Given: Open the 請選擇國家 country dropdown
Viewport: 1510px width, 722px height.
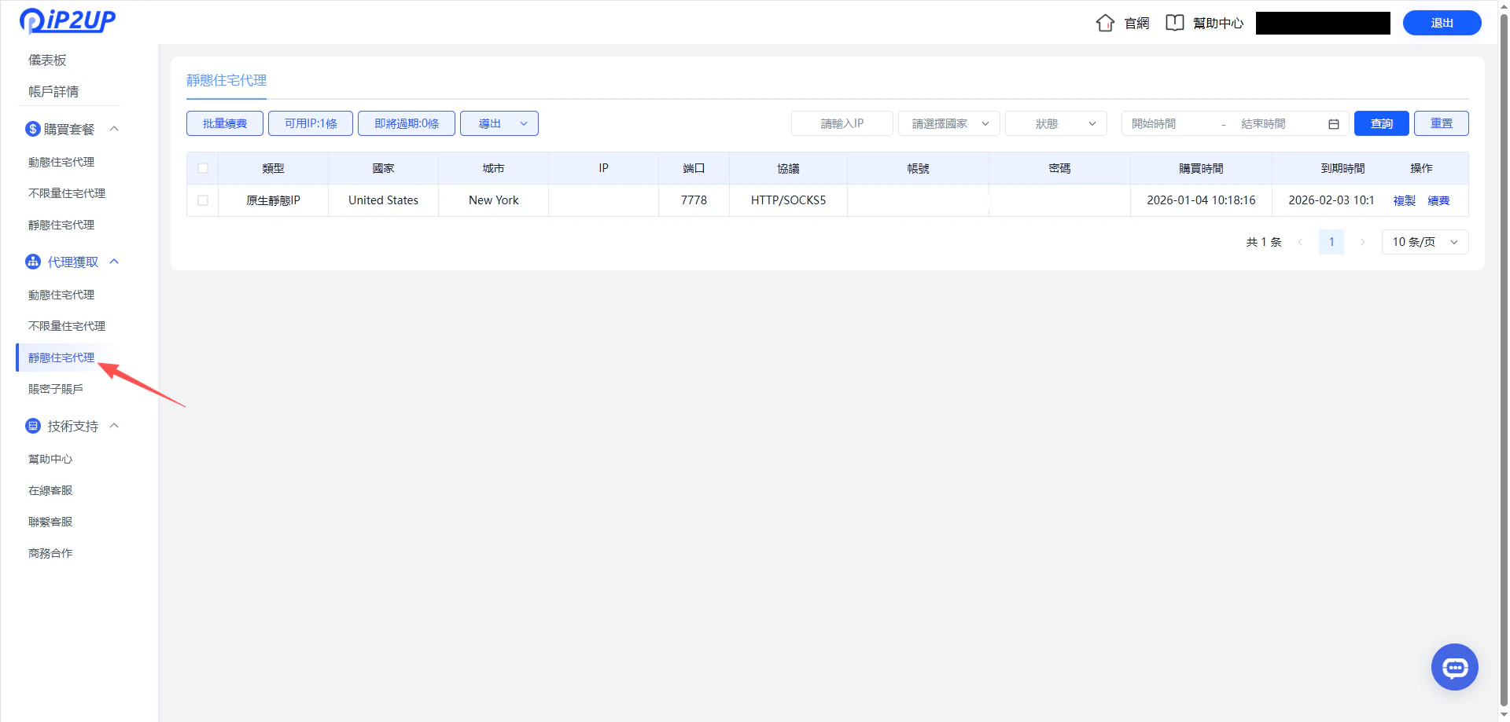Looking at the screenshot, I should (x=948, y=123).
